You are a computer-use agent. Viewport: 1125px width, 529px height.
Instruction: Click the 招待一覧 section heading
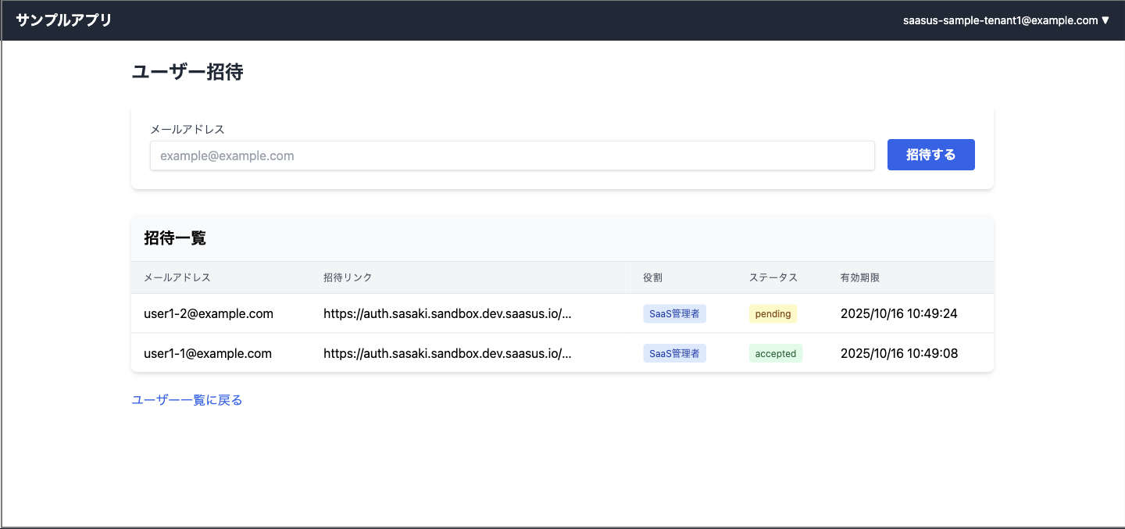point(175,238)
